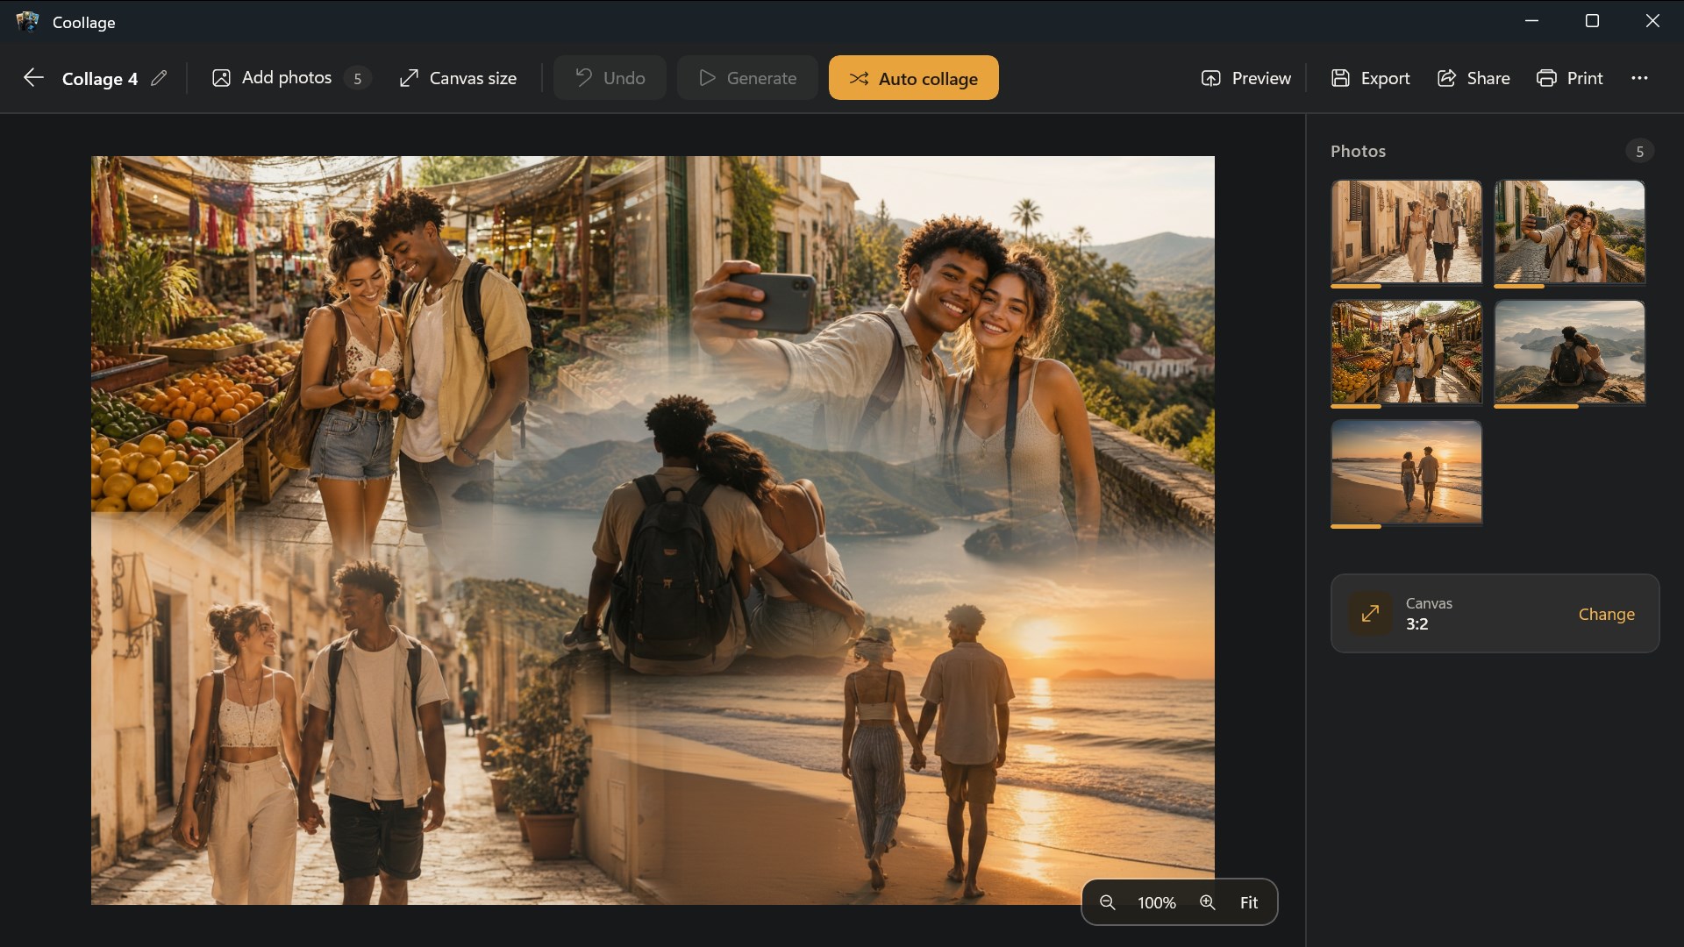Select the lake overlook backpack thumbnail
This screenshot has width=1684, height=947.
pos(1569,352)
